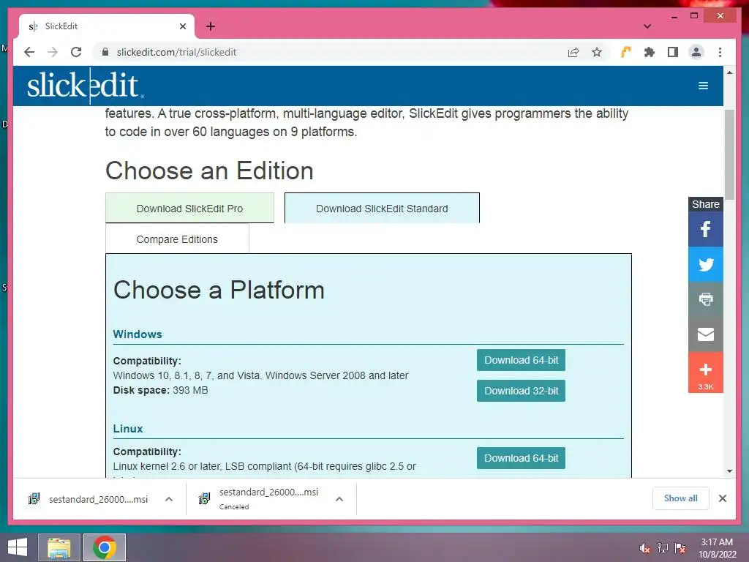Open the tab search chevron
The image size is (749, 562).
tap(647, 26)
